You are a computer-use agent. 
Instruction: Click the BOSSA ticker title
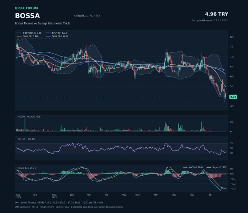point(27,16)
